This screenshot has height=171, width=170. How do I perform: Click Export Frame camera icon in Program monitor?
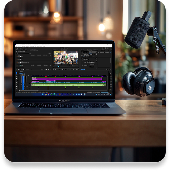click(x=73, y=70)
